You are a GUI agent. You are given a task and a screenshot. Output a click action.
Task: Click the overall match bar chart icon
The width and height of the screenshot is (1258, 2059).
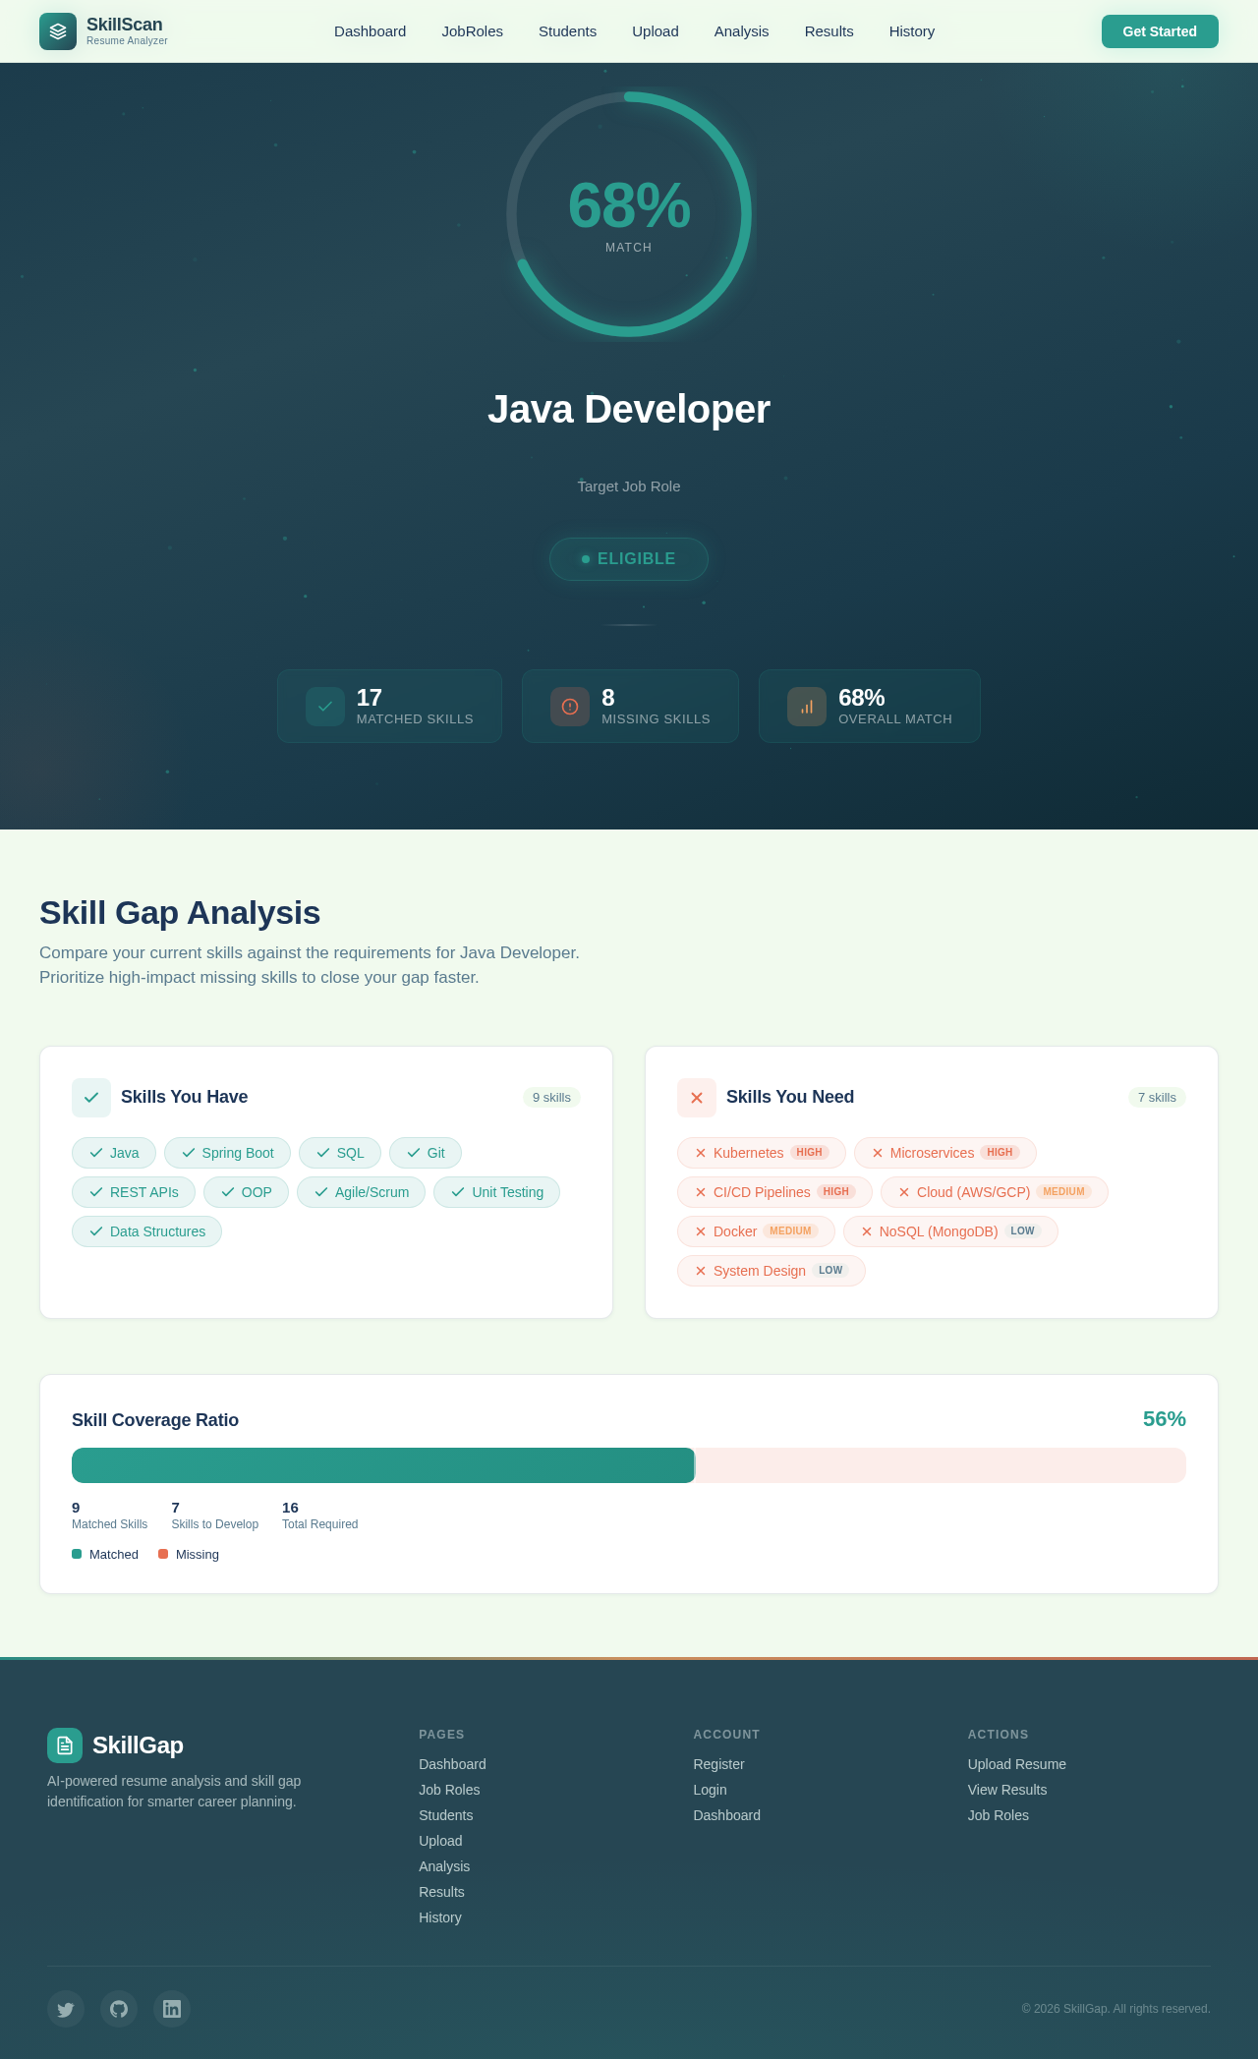(807, 707)
